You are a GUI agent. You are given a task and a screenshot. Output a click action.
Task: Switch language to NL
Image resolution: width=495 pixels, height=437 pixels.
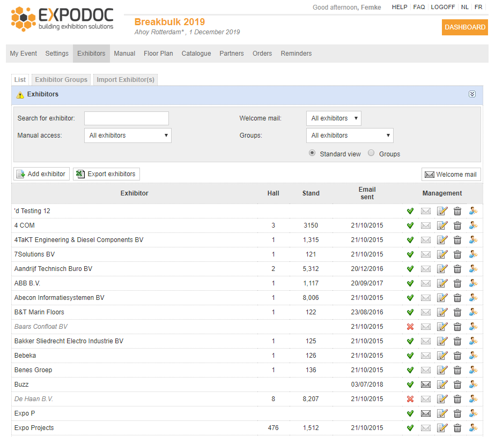point(464,7)
